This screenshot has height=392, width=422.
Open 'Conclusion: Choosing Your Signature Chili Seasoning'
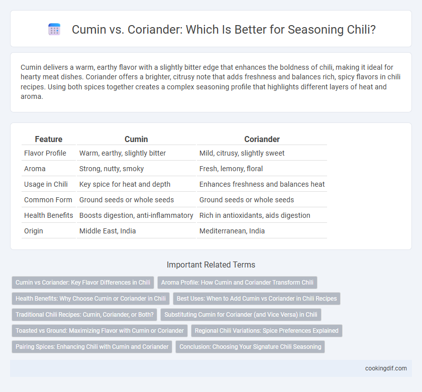point(250,347)
